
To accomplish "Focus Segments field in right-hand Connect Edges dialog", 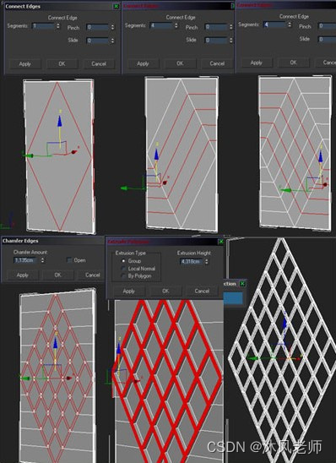I will click(x=275, y=25).
